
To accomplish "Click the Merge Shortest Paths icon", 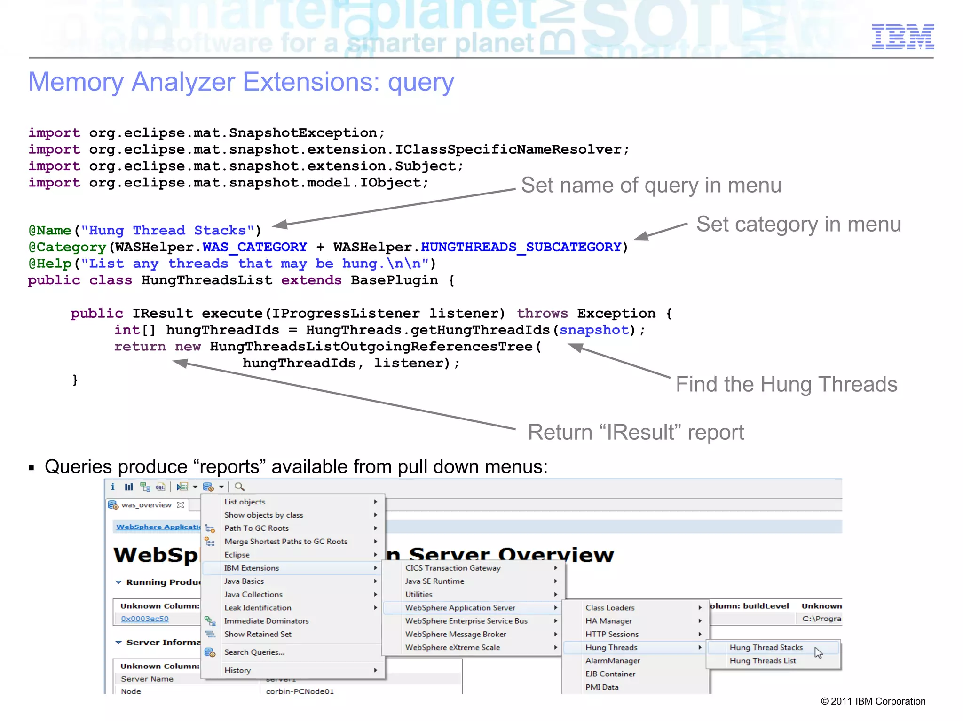I will (210, 542).
